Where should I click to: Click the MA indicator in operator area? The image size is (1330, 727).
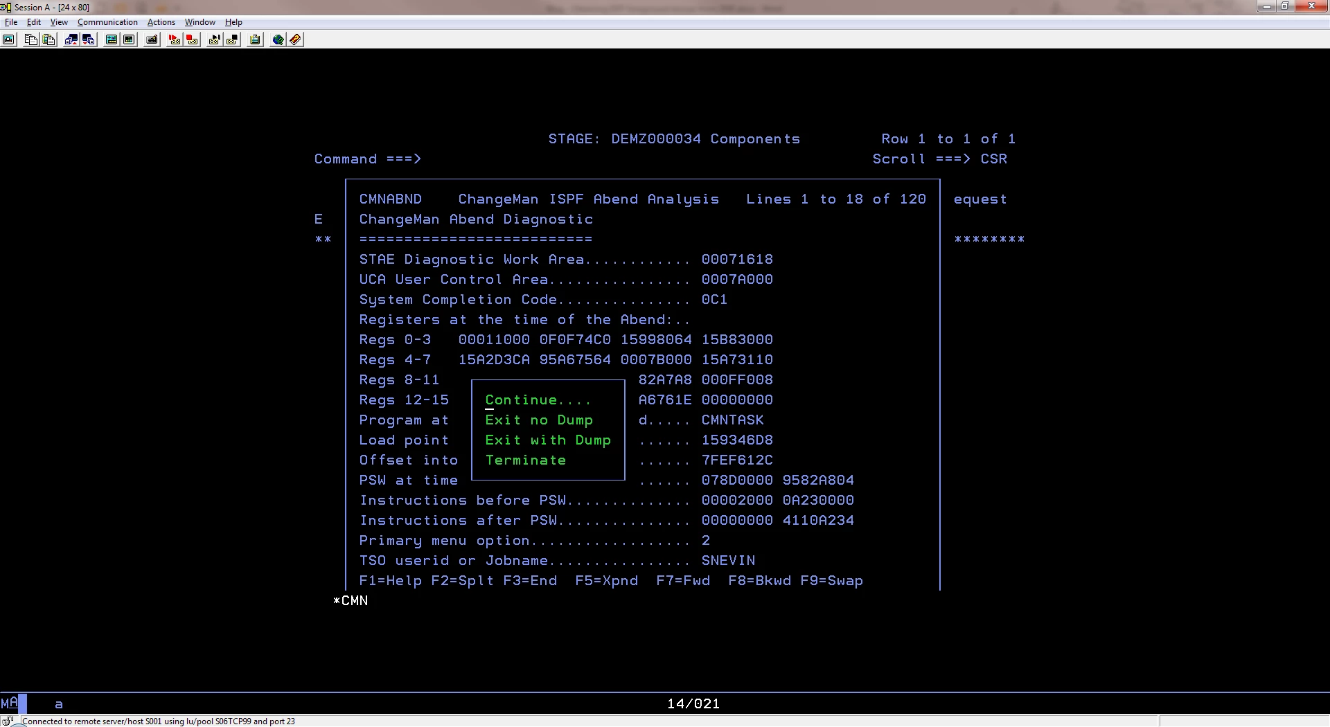9,703
